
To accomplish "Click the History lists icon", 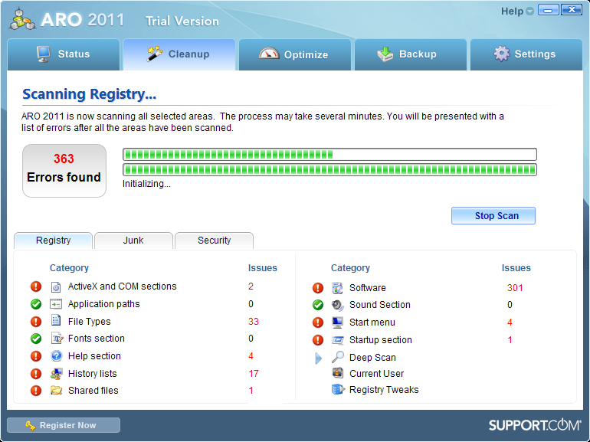I will tap(57, 373).
